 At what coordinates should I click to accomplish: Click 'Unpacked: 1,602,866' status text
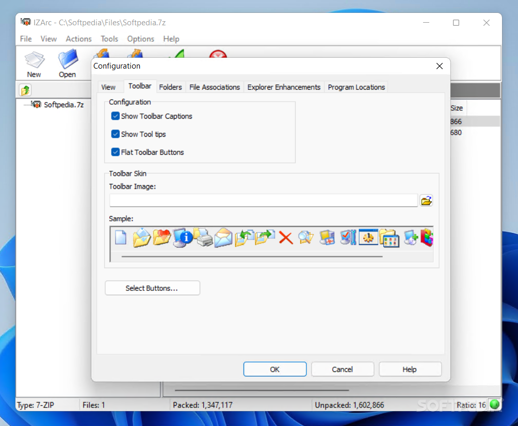click(x=349, y=405)
